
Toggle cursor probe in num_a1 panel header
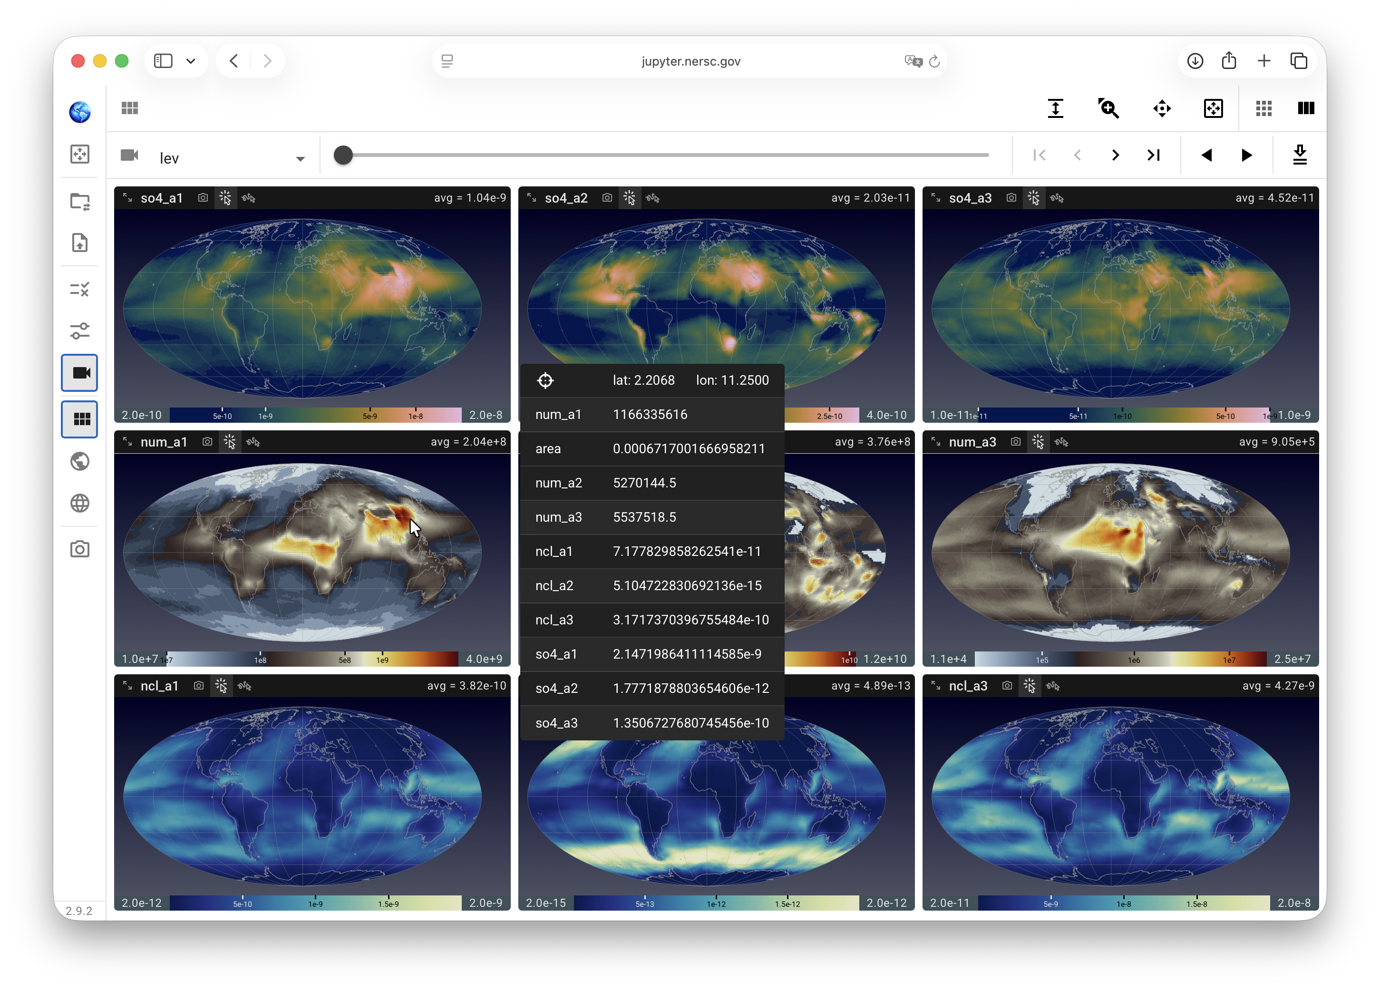[229, 442]
